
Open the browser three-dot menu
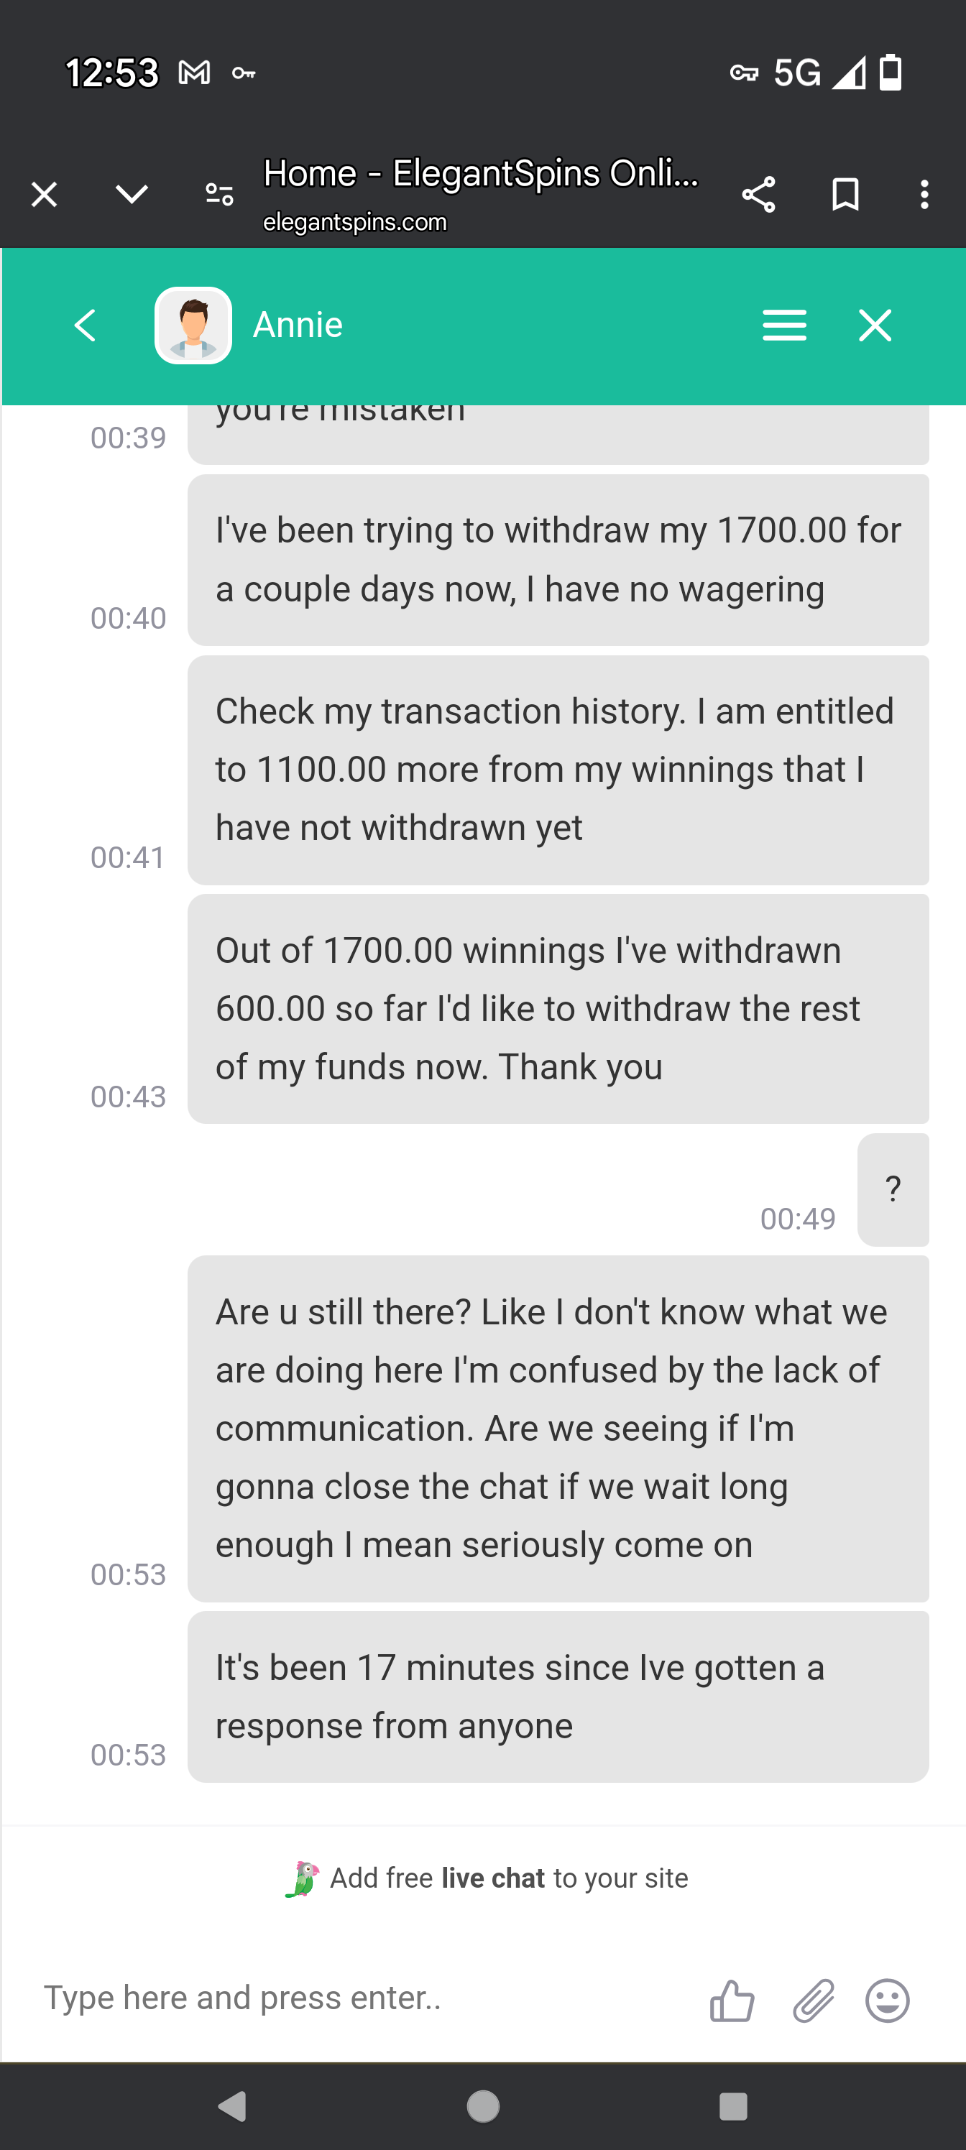924,195
